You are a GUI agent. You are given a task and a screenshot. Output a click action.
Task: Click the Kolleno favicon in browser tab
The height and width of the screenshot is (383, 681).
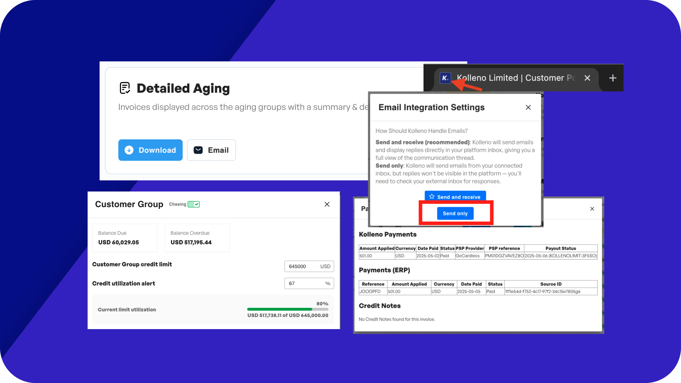[445, 78]
